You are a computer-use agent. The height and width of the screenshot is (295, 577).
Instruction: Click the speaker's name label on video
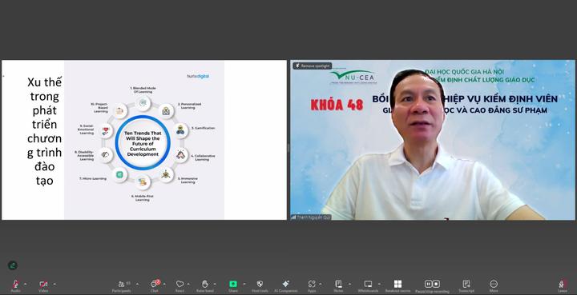[311, 217]
